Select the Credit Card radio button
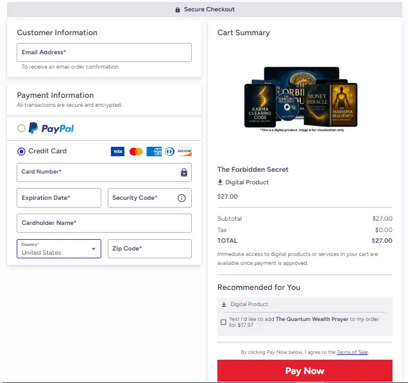 [x=21, y=152]
